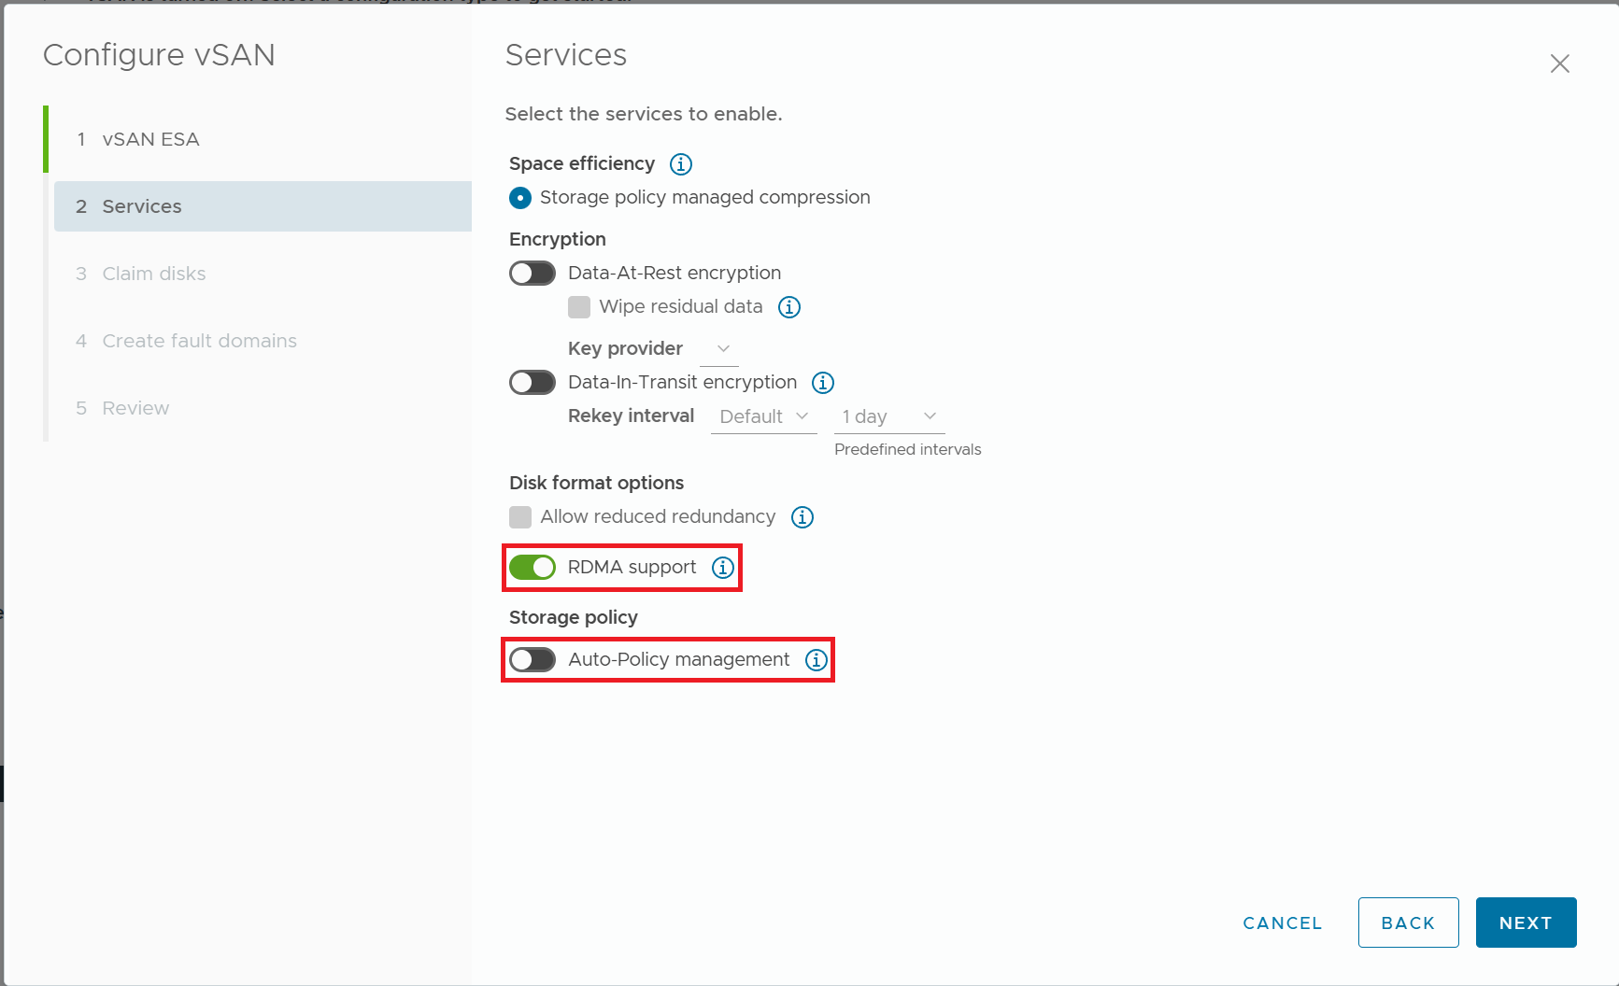This screenshot has width=1619, height=986.
Task: Check Wipe residual data checkbox
Action: click(x=579, y=307)
